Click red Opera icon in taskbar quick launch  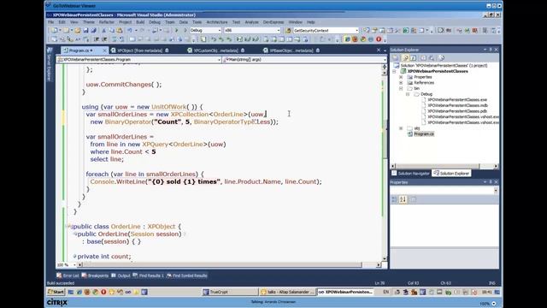pyautogui.click(x=103, y=292)
